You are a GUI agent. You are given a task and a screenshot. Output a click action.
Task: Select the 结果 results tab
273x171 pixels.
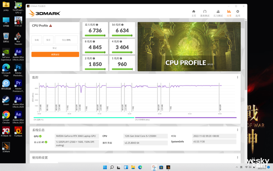[x=229, y=13]
